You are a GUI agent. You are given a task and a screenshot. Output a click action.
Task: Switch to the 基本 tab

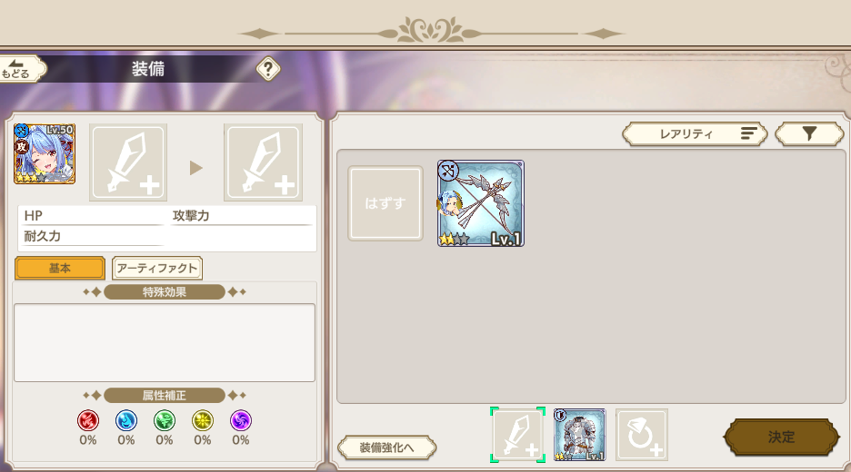point(60,269)
